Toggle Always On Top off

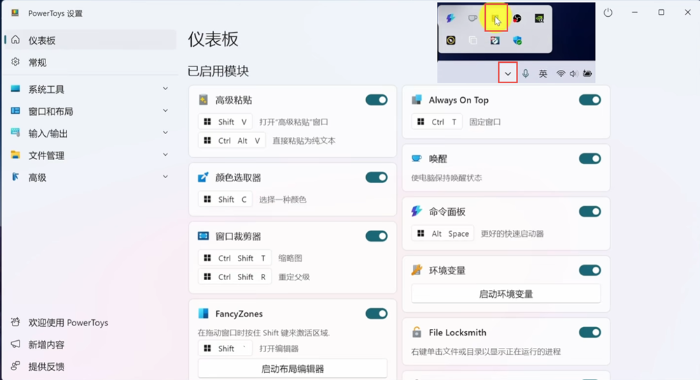pyautogui.click(x=589, y=100)
